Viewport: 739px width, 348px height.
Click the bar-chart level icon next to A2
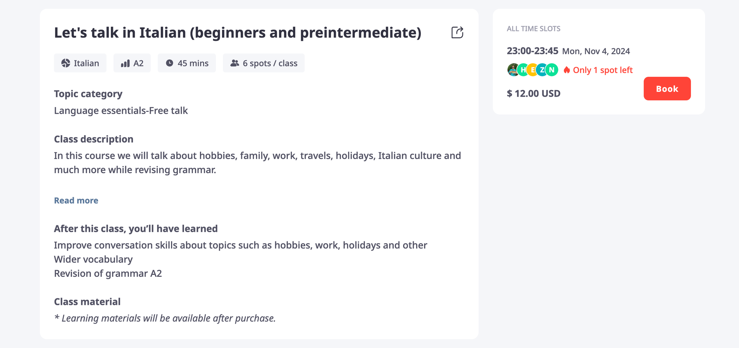click(125, 63)
